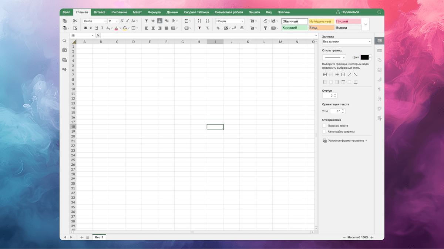
Task: Click the Copy icon in toolbar
Action: (x=64, y=21)
